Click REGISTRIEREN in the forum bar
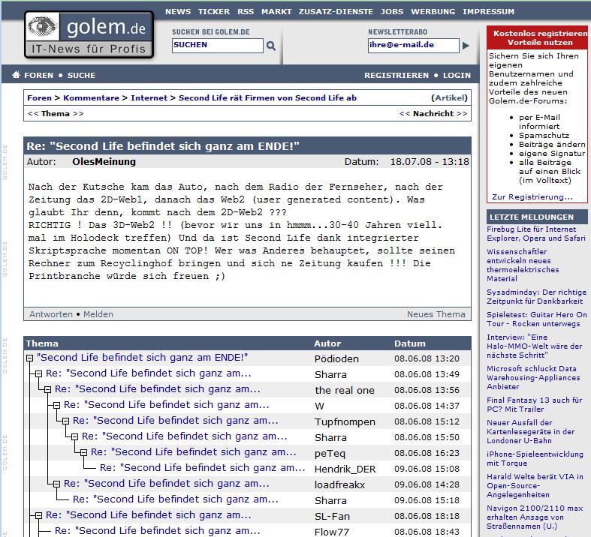The height and width of the screenshot is (537, 591). (x=397, y=75)
